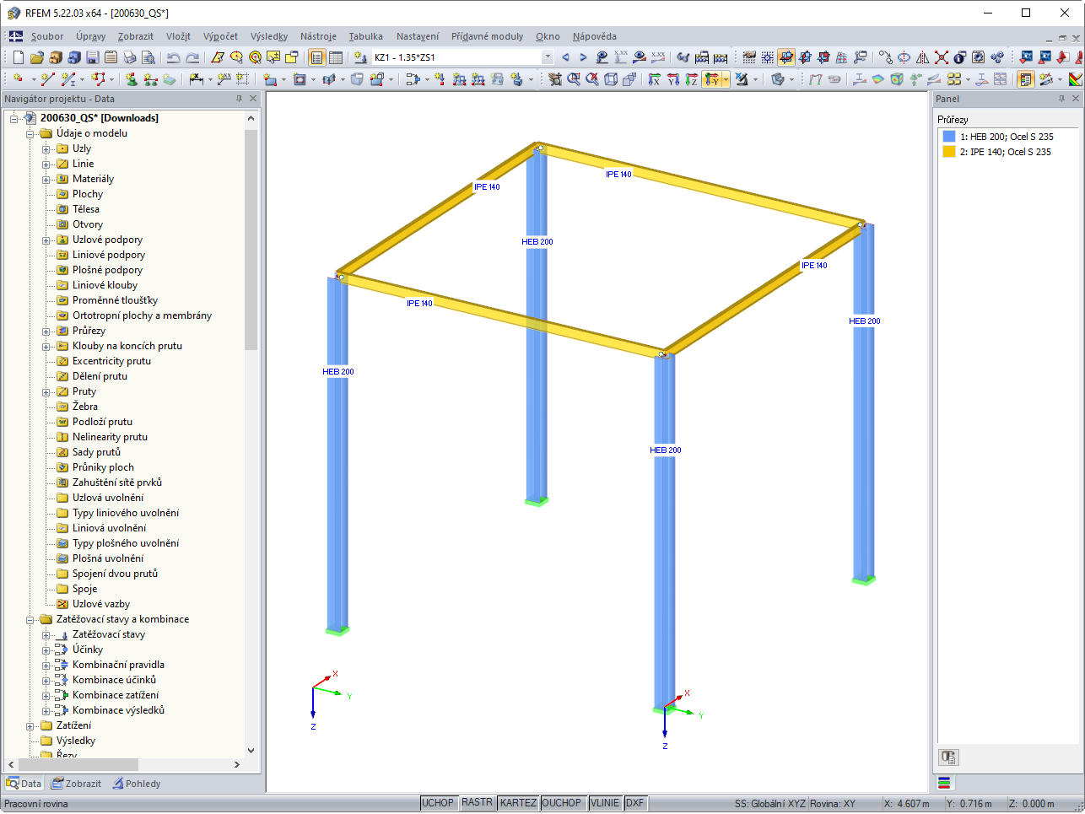Expand the Zatížení folder in navigator

(30, 726)
